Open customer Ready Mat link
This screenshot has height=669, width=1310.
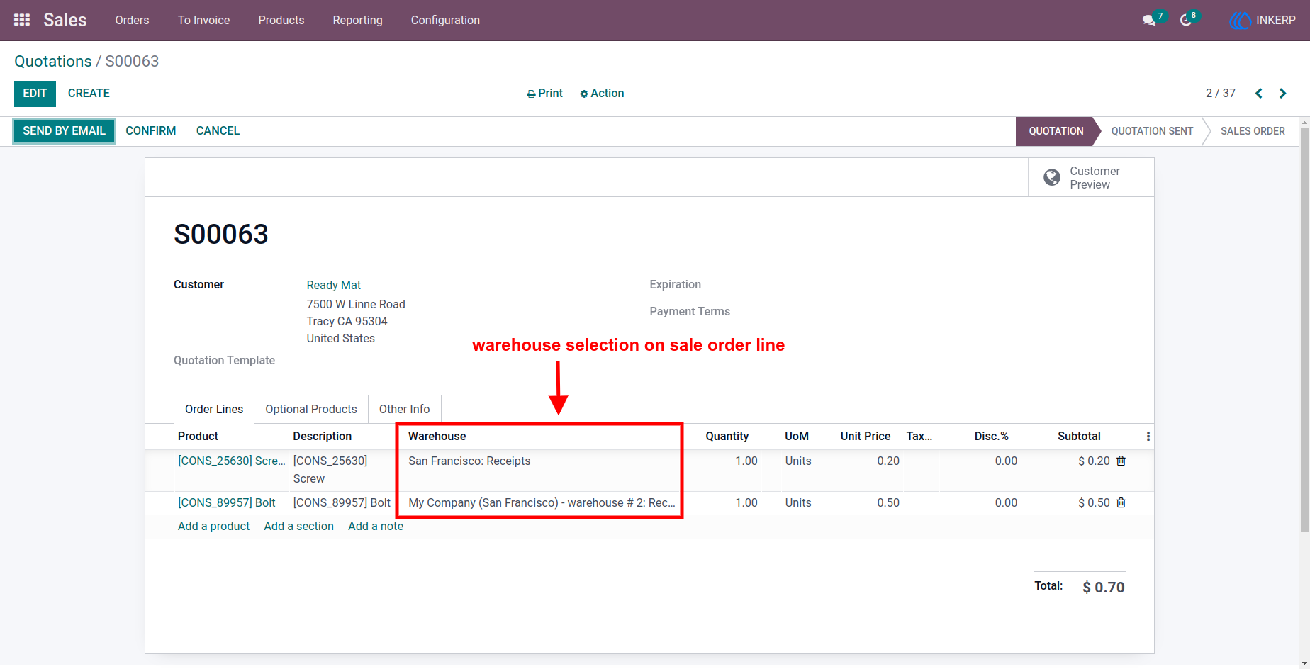pos(333,285)
